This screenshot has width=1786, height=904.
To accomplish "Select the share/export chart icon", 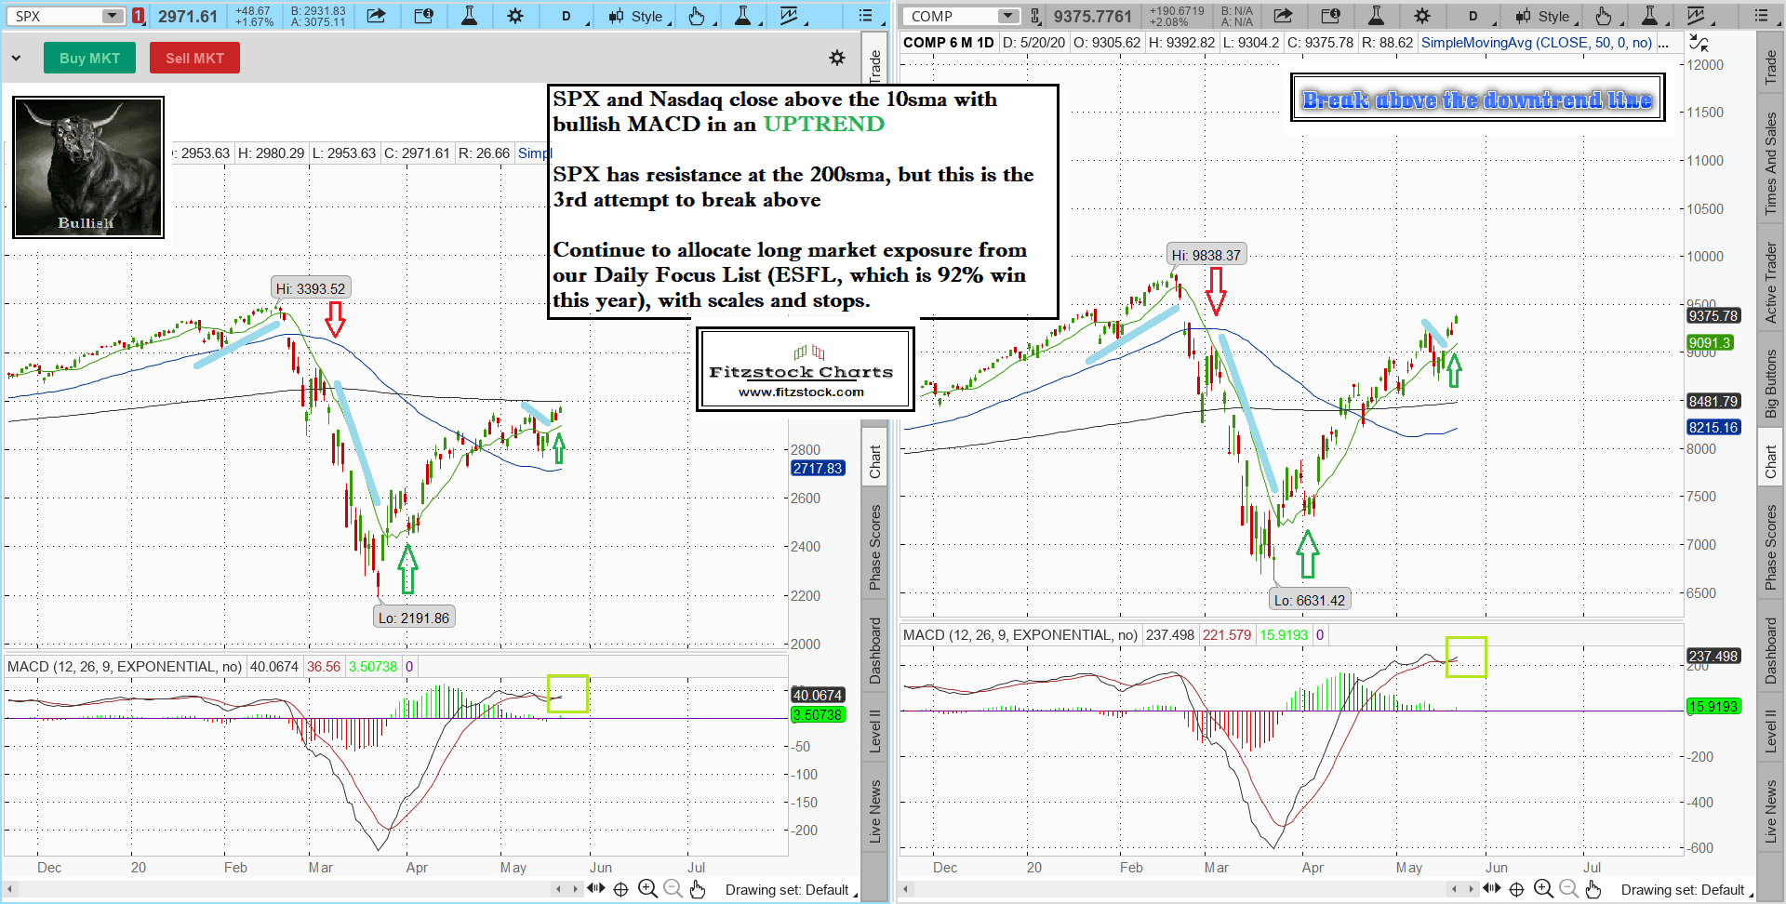I will pos(377,16).
